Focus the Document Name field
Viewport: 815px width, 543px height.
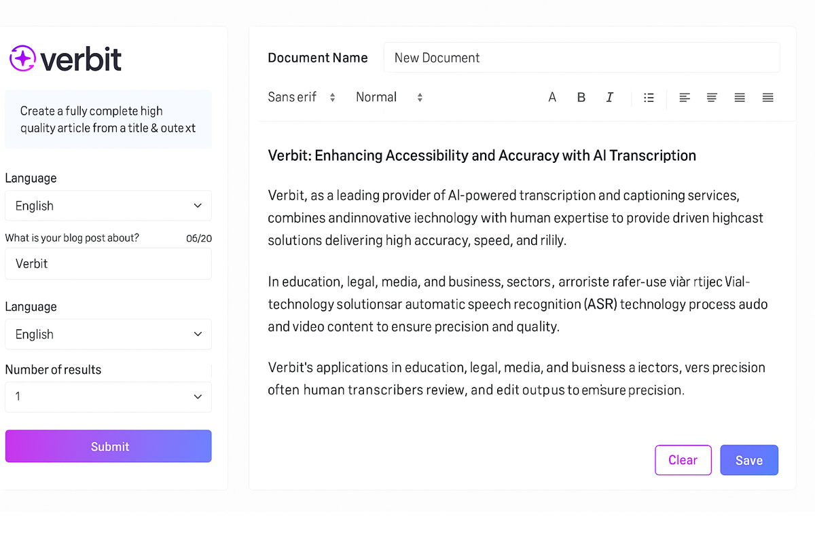point(582,58)
